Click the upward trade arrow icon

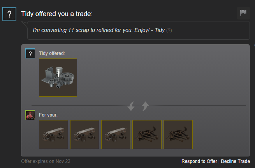click(x=145, y=106)
